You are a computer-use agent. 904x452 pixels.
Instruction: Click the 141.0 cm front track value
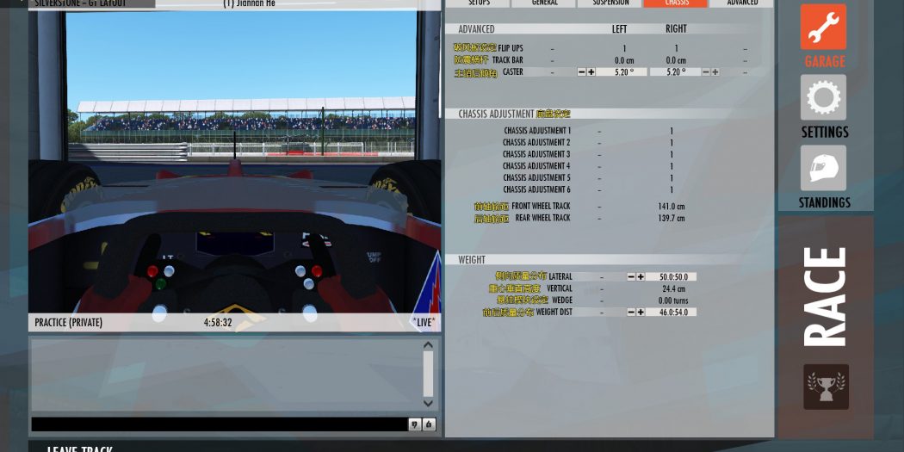[671, 207]
